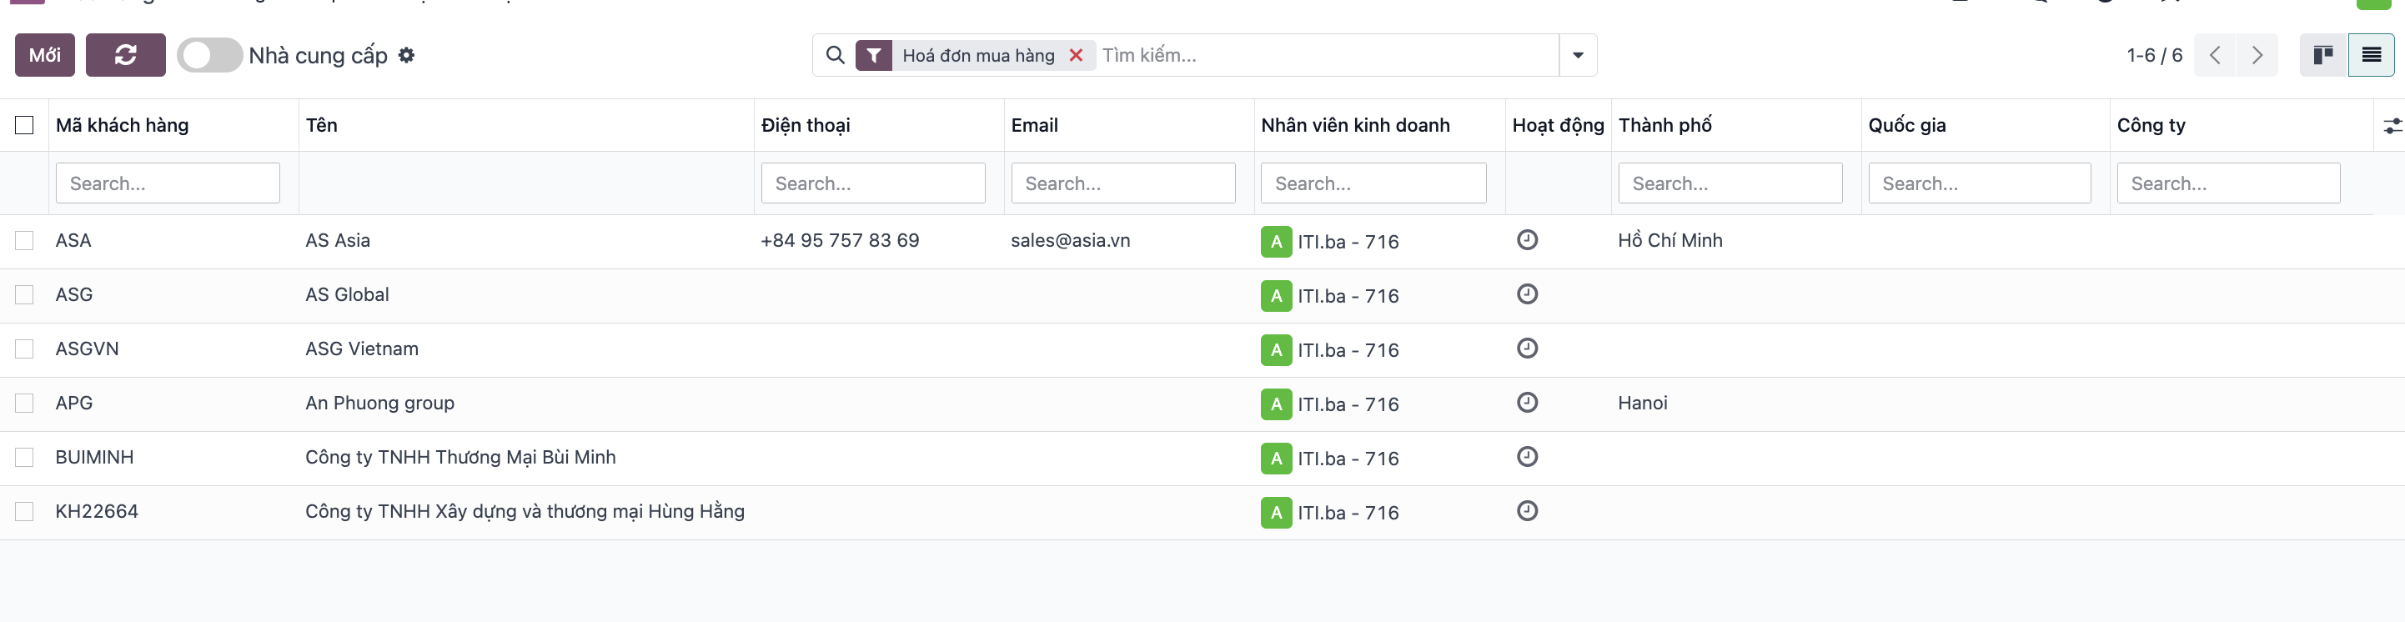The width and height of the screenshot is (2405, 622).
Task: Click Email column search box
Action: point(1123,183)
